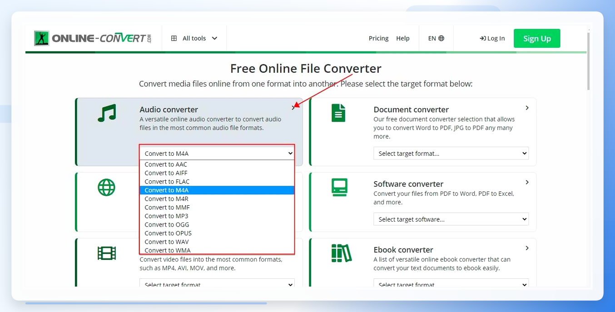Click the Software converter chevron arrow

click(x=527, y=182)
